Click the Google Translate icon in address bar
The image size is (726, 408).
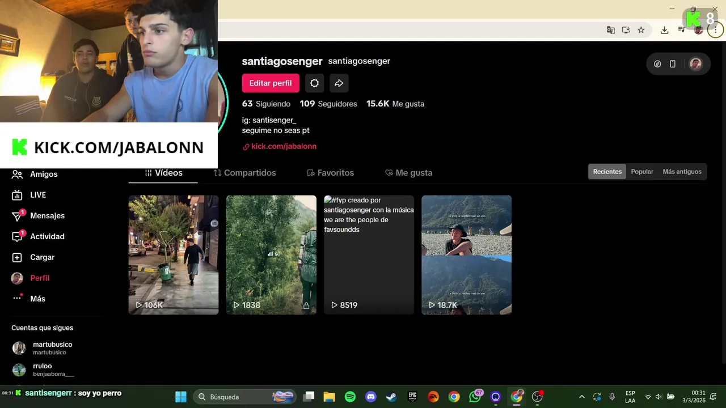pyautogui.click(x=611, y=30)
